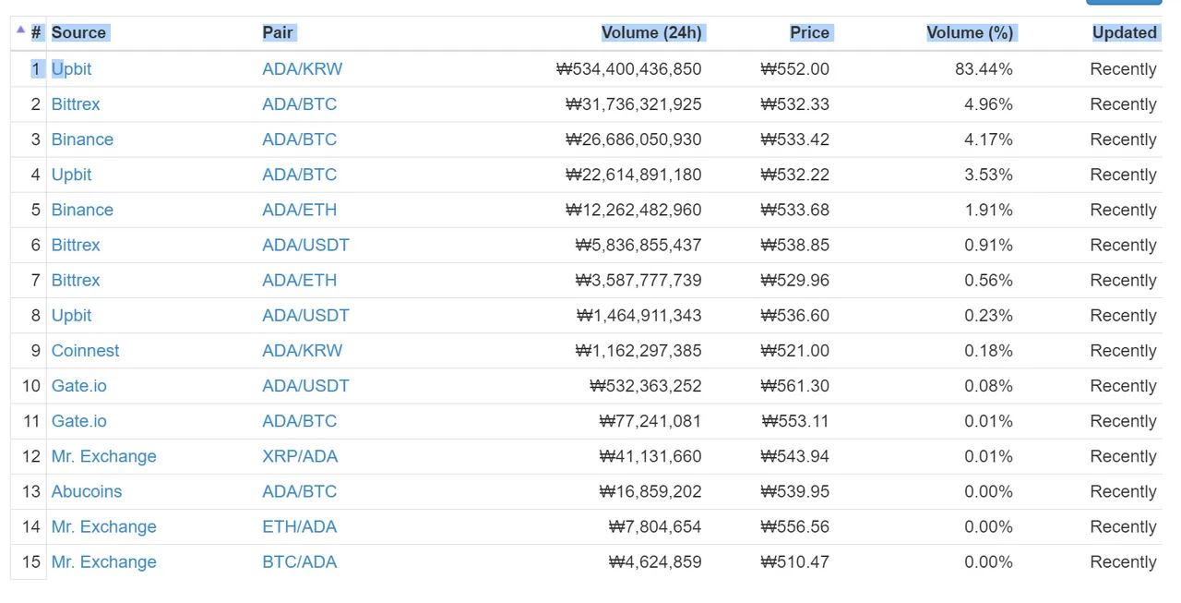Image resolution: width=1181 pixels, height=603 pixels.
Task: Open XRP/ADA pair link
Action: 300,456
